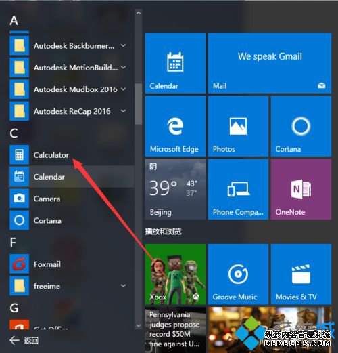Open the Movies & TV tile
The image size is (338, 353).
[x=301, y=274]
